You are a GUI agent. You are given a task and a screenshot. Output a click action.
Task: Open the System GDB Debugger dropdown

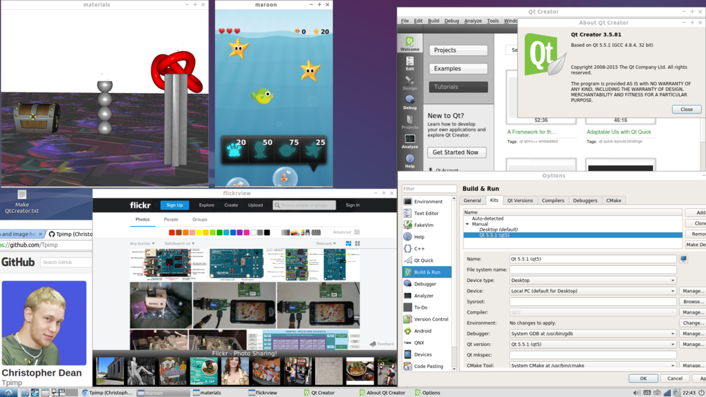593,334
